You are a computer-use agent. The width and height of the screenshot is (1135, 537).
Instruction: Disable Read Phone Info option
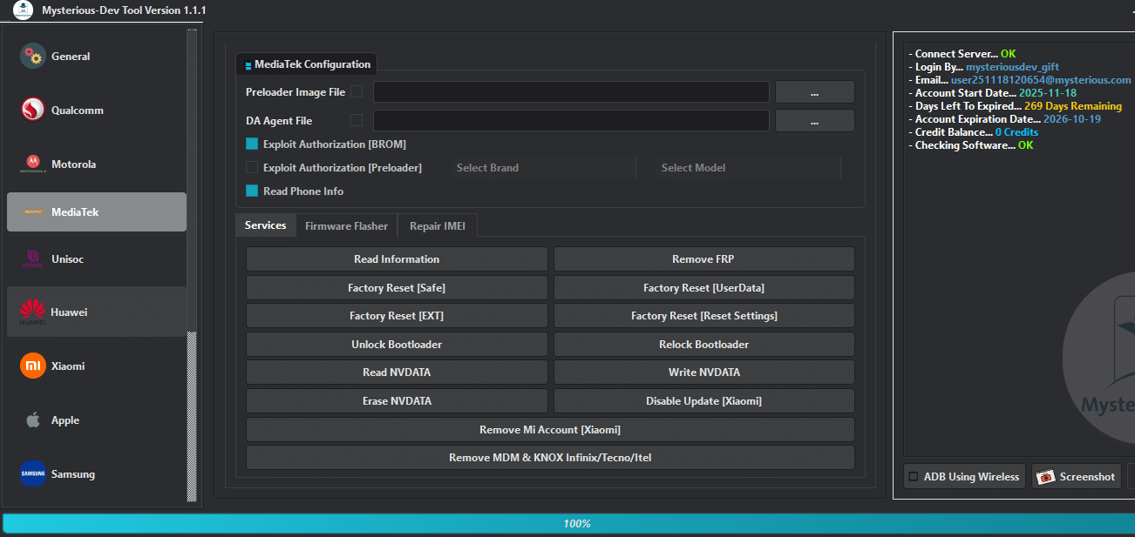(x=251, y=191)
